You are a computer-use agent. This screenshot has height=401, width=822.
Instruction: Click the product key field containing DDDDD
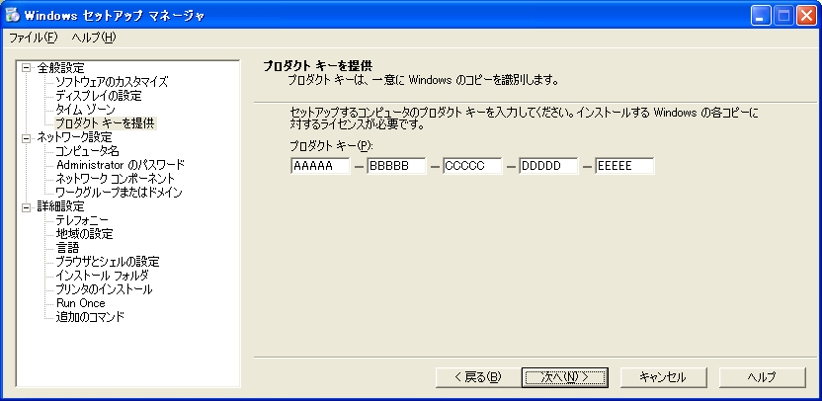click(549, 166)
